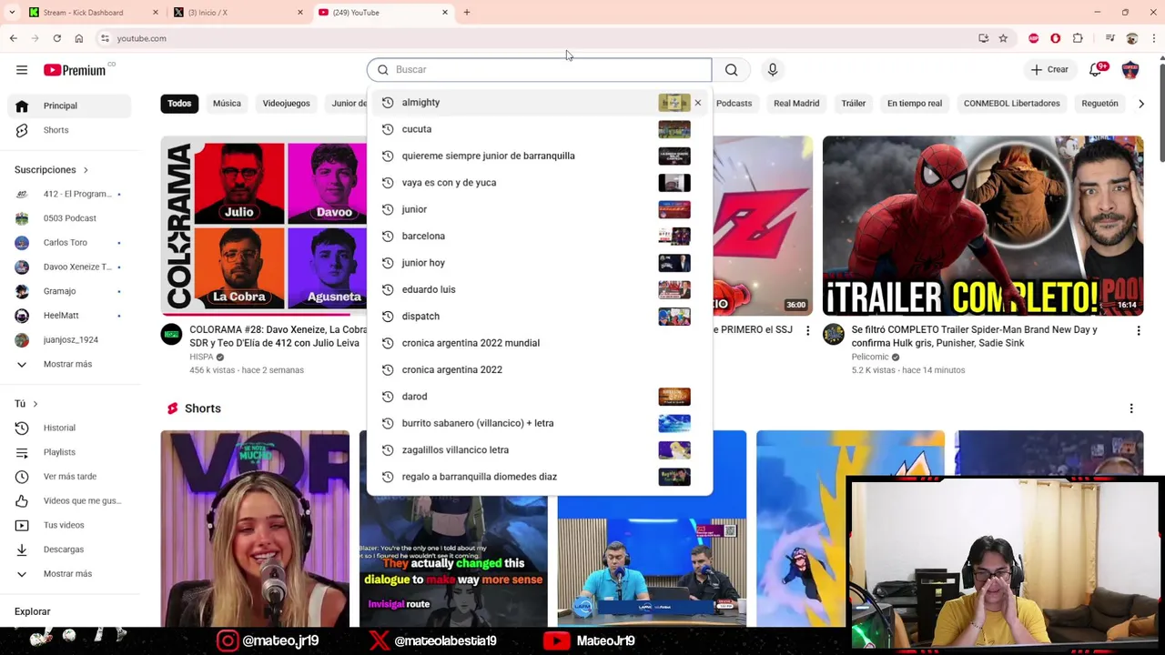Bookmark this page with star icon

click(1003, 38)
